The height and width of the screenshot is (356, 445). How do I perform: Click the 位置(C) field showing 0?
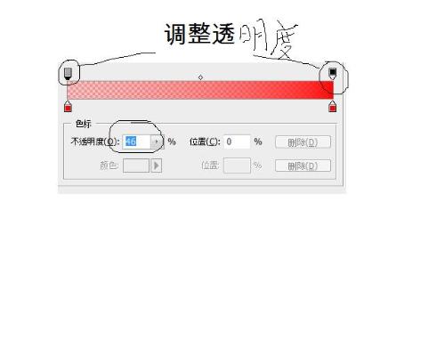click(237, 142)
